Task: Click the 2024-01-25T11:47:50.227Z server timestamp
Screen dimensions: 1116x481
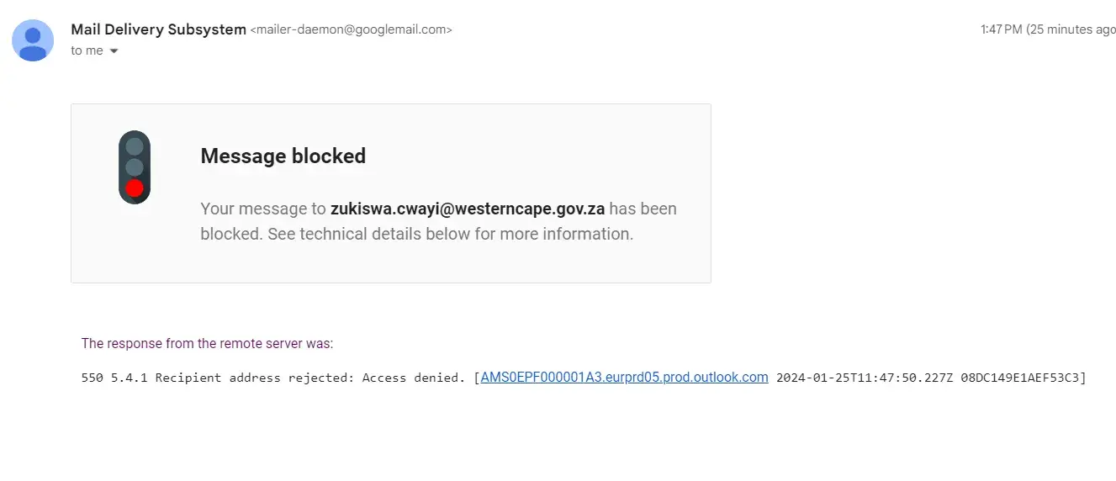Action: (x=859, y=378)
